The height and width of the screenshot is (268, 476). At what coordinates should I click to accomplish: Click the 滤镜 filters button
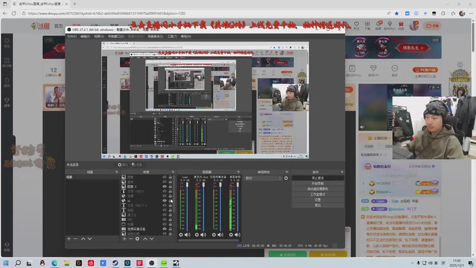[137, 165]
